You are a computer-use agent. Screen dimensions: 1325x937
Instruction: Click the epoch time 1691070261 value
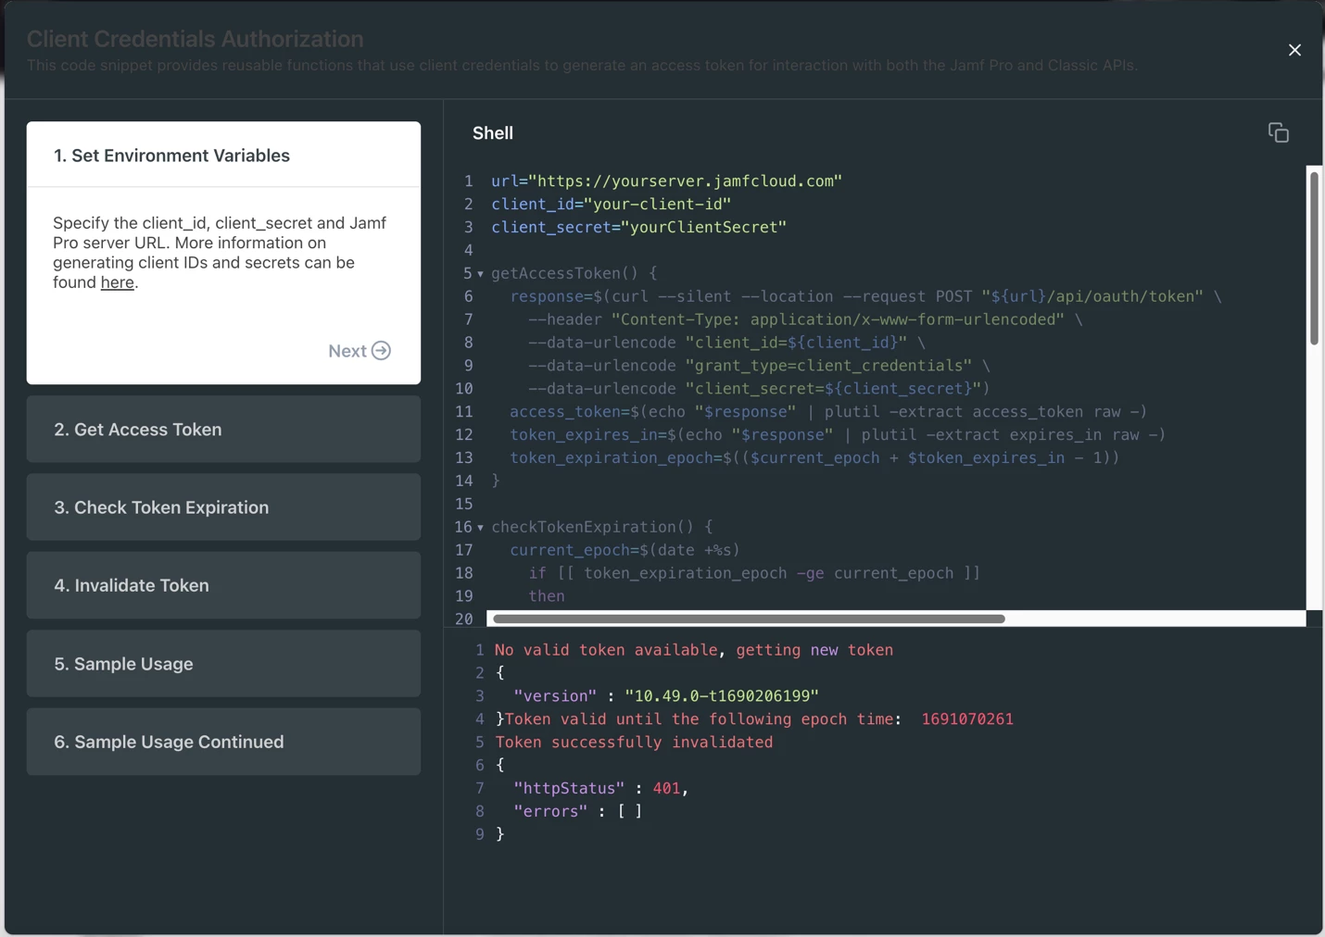pyautogui.click(x=967, y=719)
